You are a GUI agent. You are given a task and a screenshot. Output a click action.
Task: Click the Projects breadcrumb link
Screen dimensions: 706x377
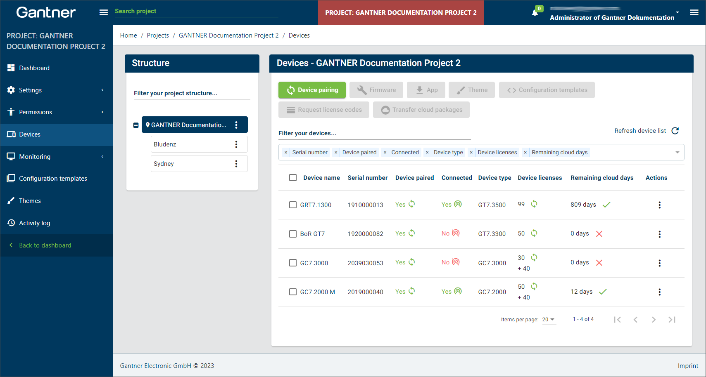tap(158, 35)
